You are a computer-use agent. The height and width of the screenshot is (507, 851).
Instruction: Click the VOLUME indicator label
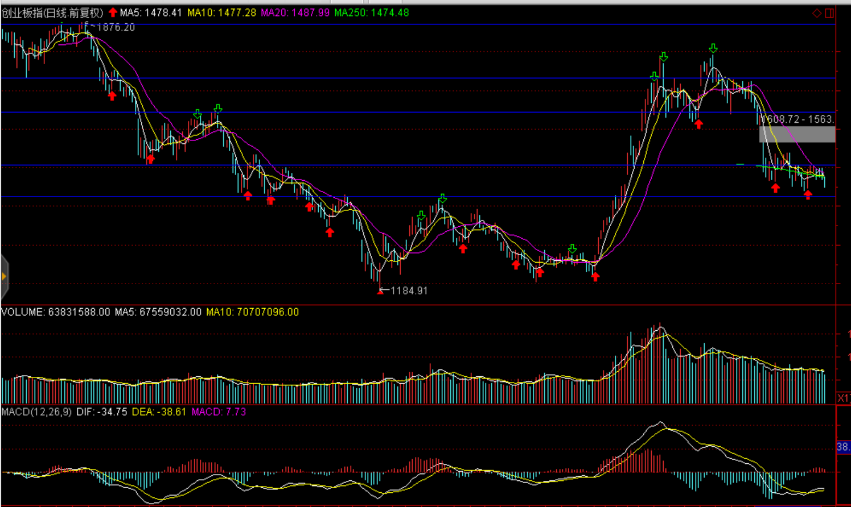point(23,312)
